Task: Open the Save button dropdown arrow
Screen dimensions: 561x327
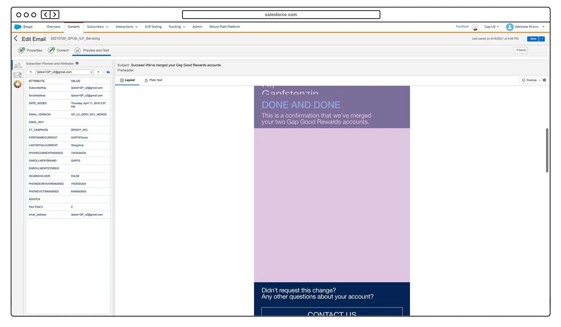Action: [x=542, y=39]
